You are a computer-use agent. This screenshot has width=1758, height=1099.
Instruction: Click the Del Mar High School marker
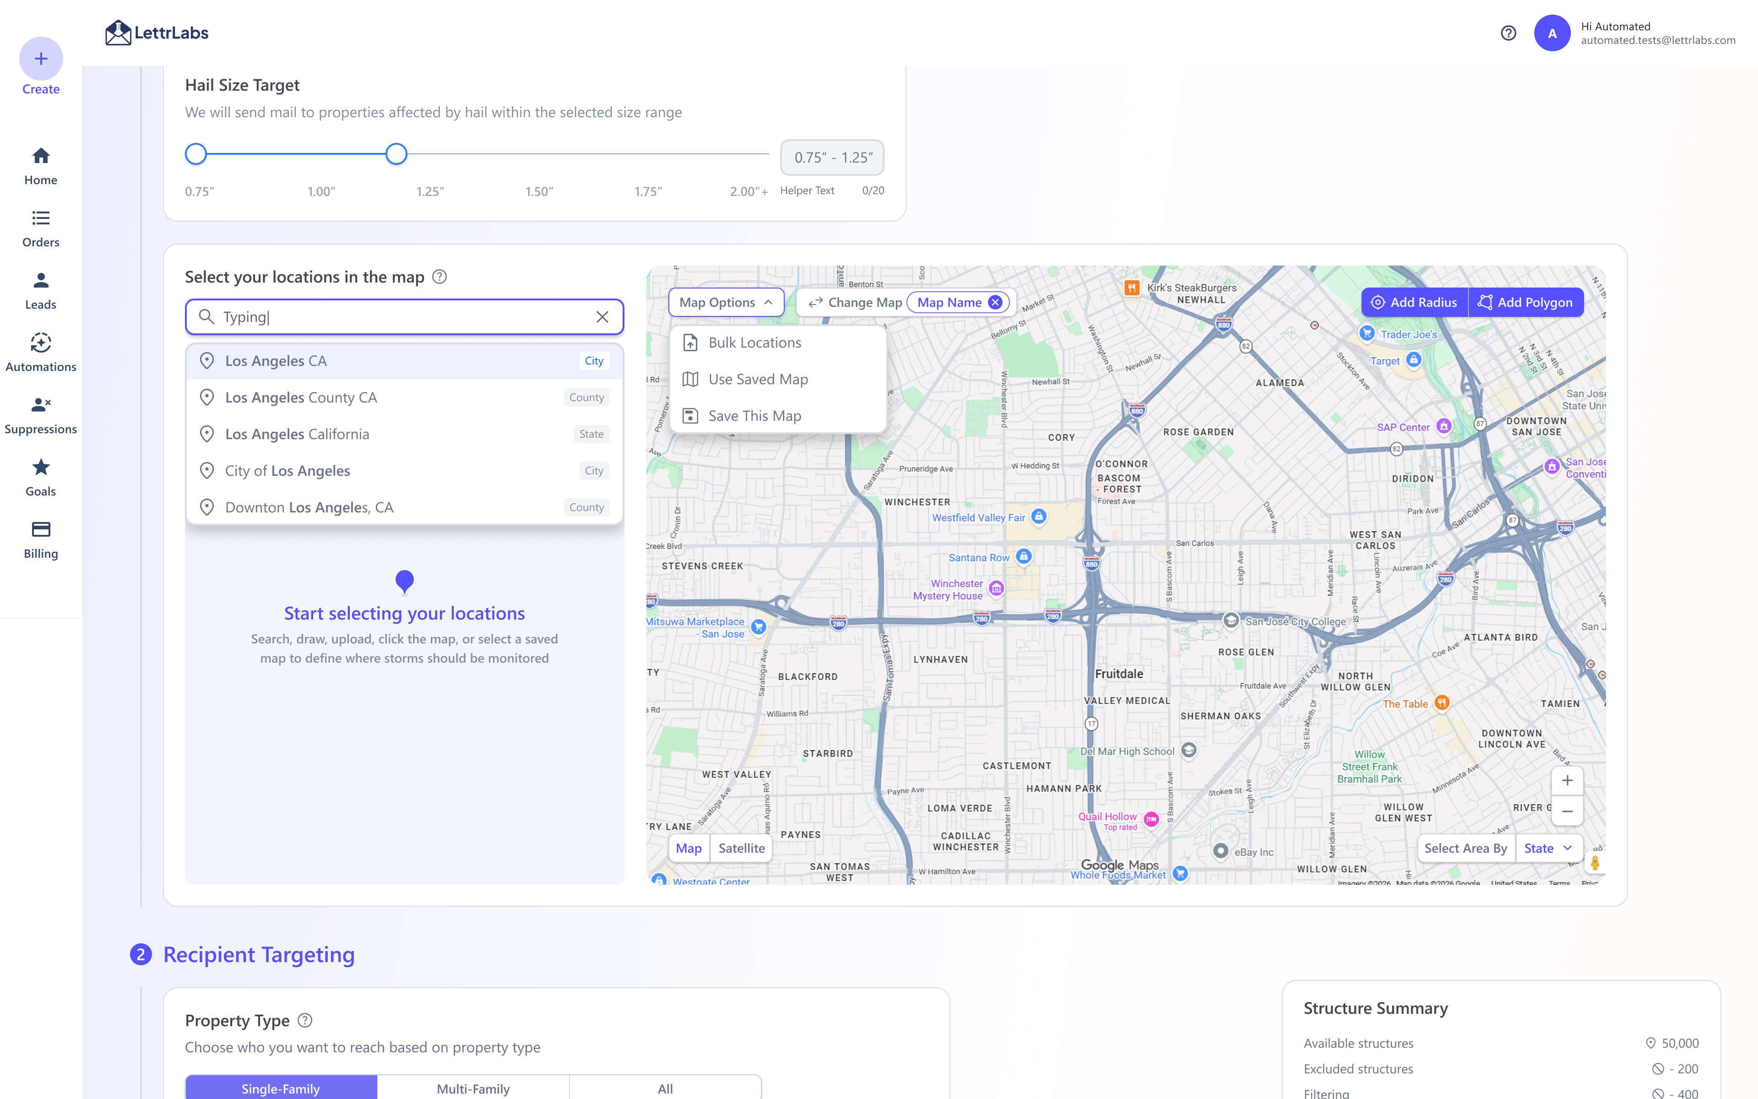(x=1188, y=750)
